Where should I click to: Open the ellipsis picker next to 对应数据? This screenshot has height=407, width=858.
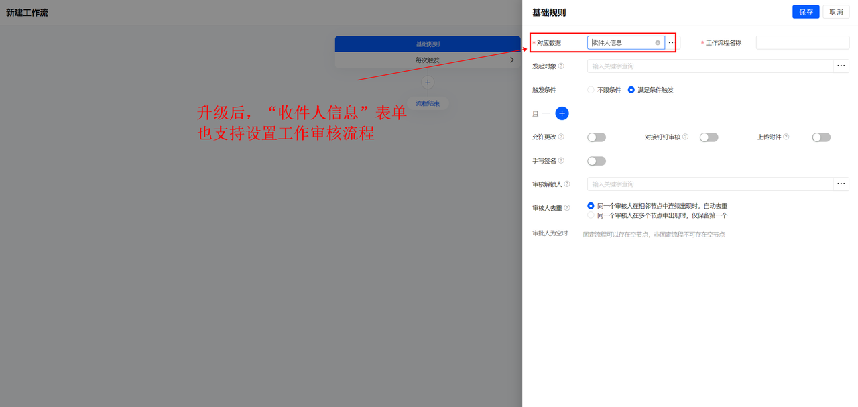pos(671,43)
